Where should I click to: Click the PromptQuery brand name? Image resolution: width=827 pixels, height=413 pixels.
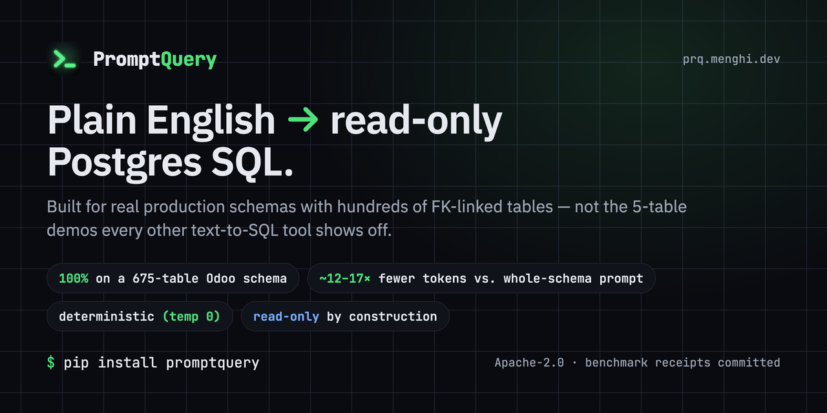[x=155, y=60]
